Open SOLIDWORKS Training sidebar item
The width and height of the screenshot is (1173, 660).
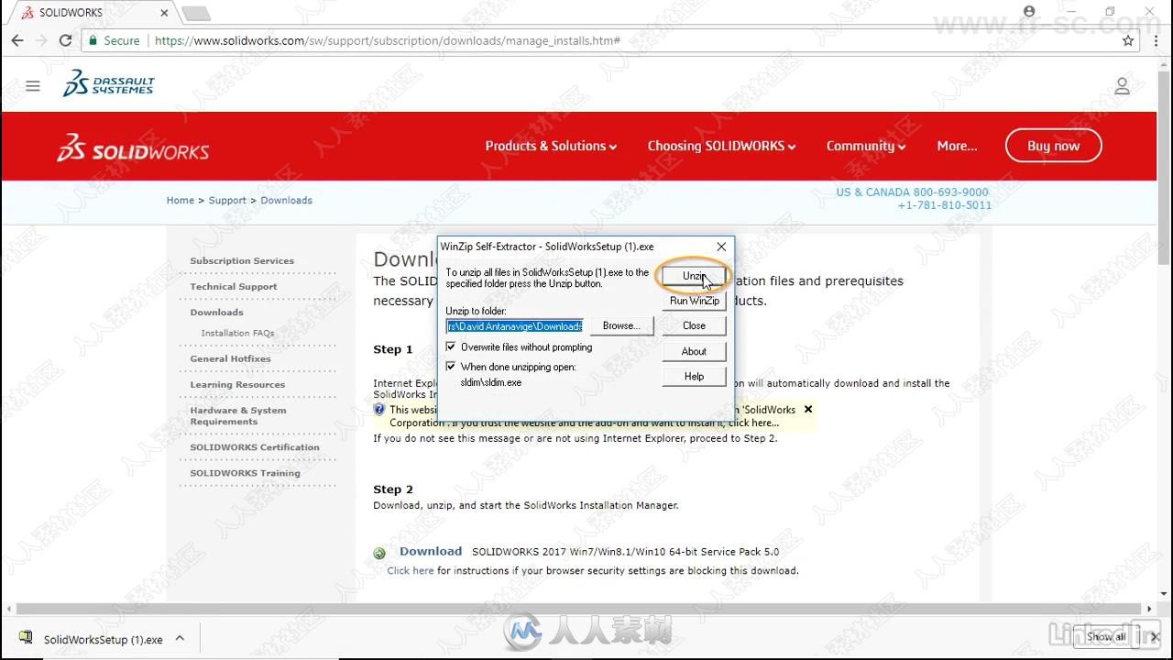[x=245, y=473]
